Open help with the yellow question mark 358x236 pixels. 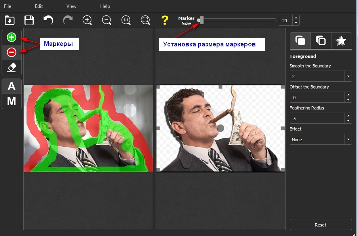click(165, 20)
